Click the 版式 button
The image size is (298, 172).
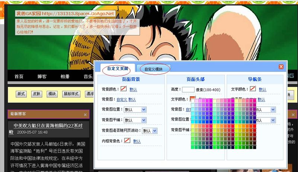(x=21, y=94)
